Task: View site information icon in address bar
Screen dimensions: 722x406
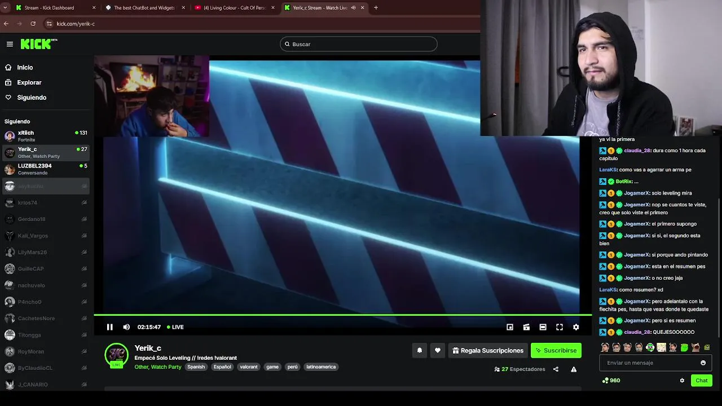Action: (x=49, y=24)
